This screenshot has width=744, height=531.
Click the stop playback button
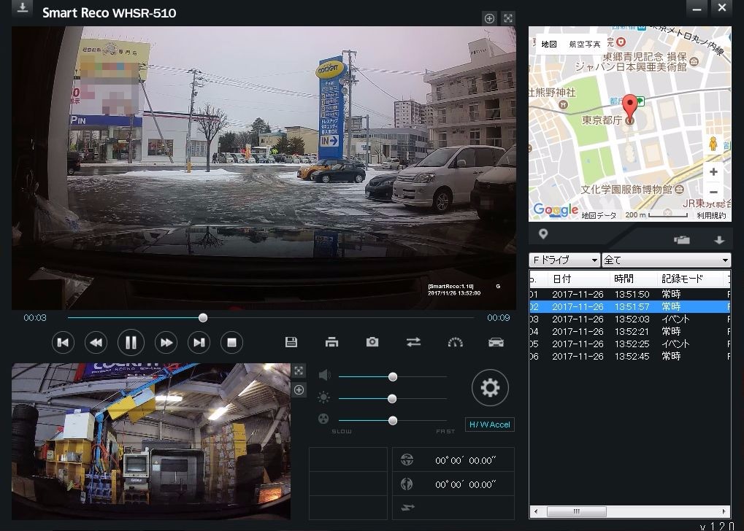[x=231, y=342]
